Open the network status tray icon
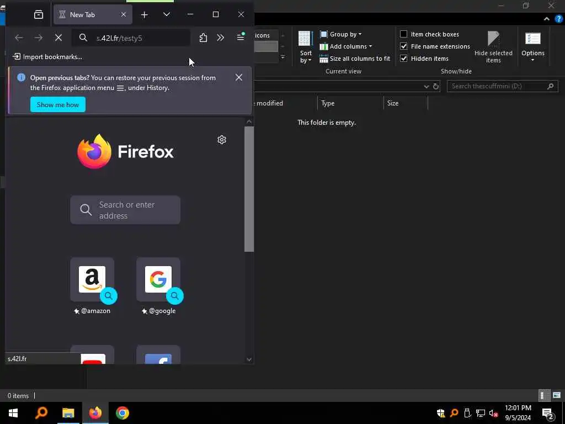The image size is (565, 424). (x=481, y=413)
